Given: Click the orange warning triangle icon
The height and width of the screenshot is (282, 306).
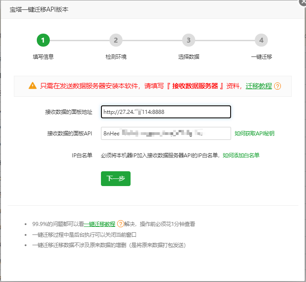Looking at the screenshot, I should (x=33, y=86).
